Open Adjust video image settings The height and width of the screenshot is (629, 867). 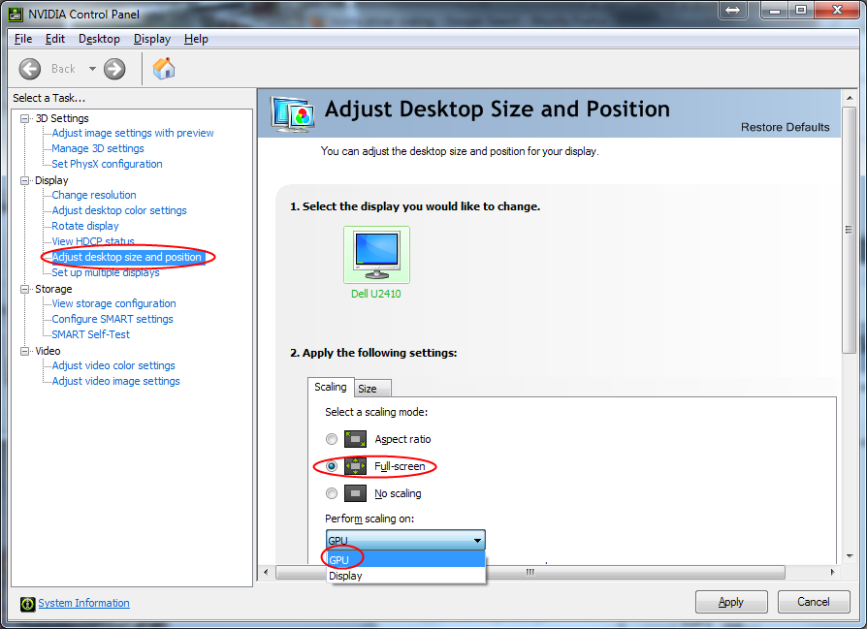click(x=116, y=381)
